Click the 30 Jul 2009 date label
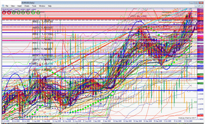 [x=26, y=121]
